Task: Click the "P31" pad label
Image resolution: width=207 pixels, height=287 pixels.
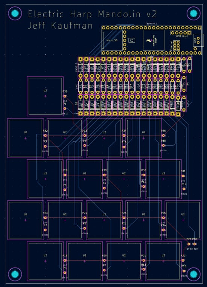Action: pos(183,171)
